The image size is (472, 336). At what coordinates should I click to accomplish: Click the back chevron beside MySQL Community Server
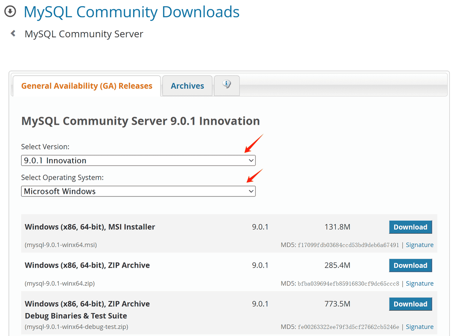[x=13, y=34]
